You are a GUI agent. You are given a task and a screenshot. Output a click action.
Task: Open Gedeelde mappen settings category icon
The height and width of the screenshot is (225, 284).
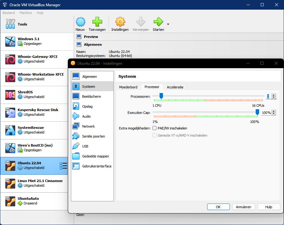76,156
